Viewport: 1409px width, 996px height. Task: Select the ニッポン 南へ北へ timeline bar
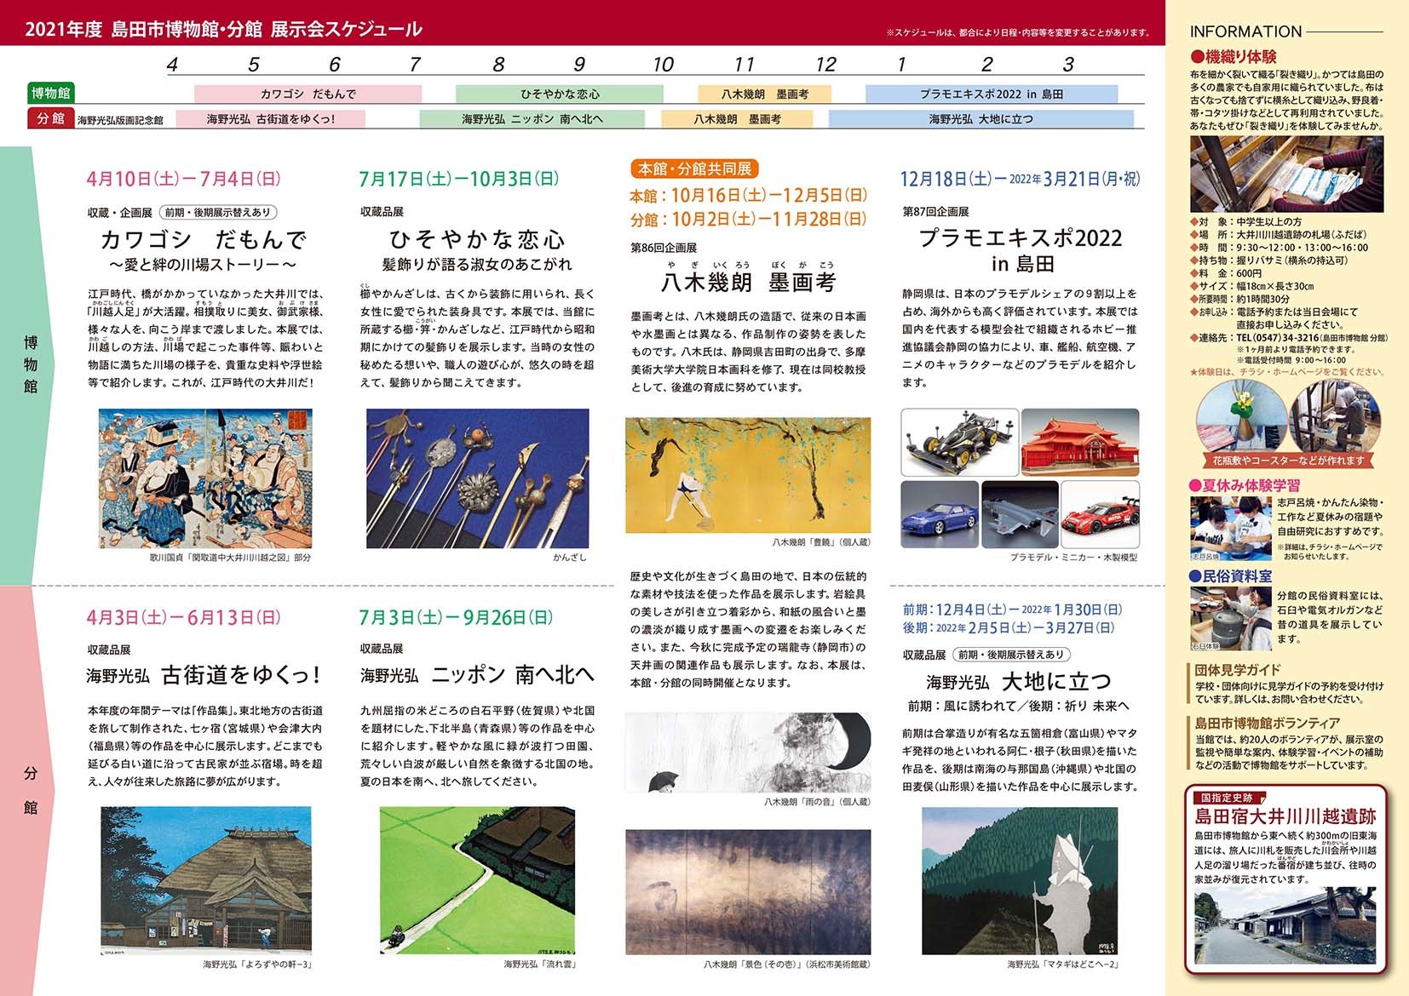click(x=532, y=119)
